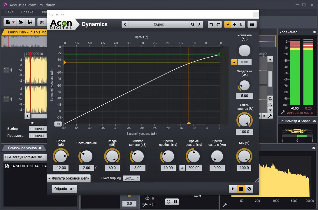
Task: Open level meter settings wrench icon
Action: click(x=283, y=112)
